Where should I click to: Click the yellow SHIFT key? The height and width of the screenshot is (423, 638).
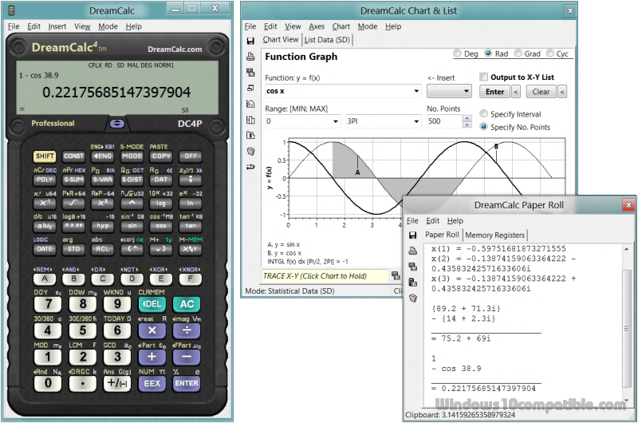[x=45, y=156]
